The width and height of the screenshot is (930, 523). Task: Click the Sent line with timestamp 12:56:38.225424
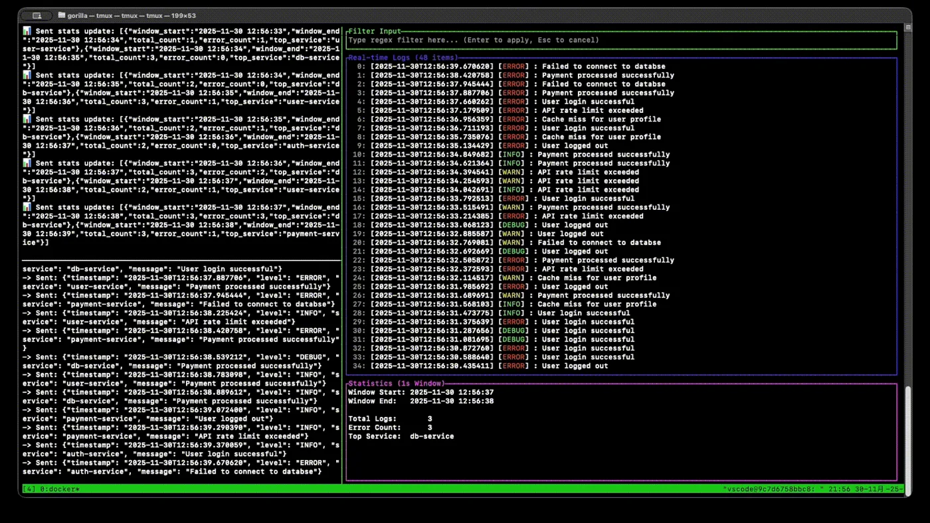click(181, 317)
